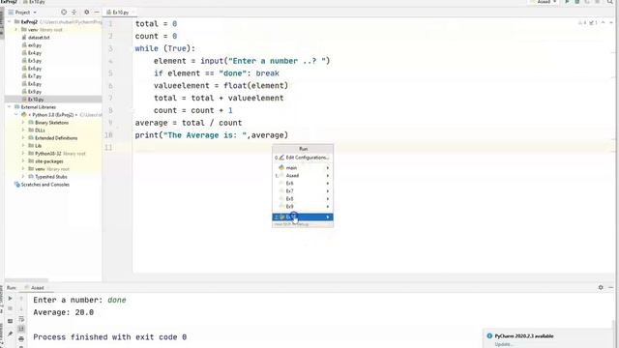Choose Ex9 in the Run popup
619x348 pixels.
click(303, 206)
